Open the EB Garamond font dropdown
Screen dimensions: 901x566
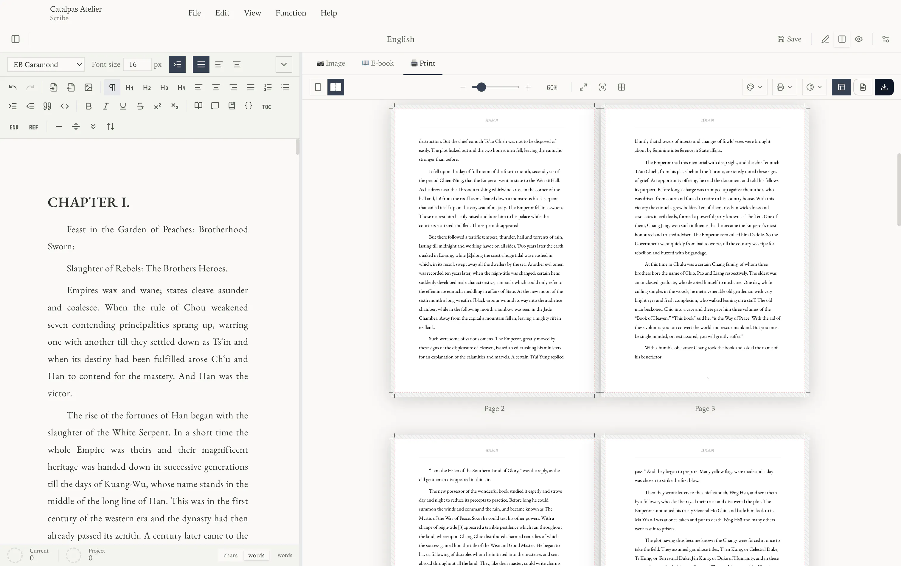point(46,64)
